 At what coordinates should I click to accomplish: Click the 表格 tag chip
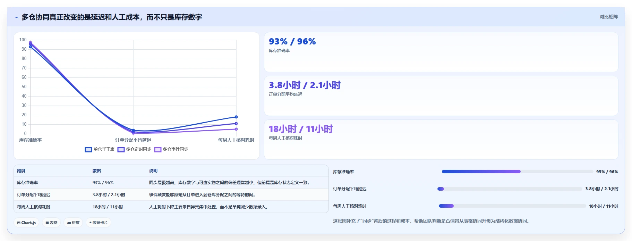pyautogui.click(x=51, y=223)
